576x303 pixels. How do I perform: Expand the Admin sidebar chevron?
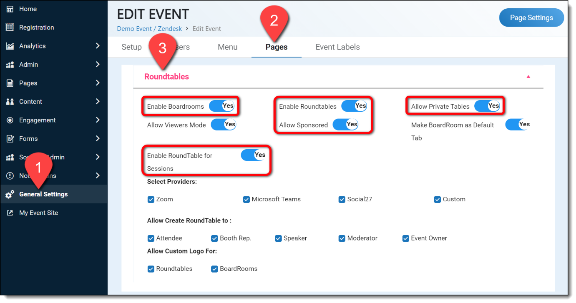(x=98, y=65)
